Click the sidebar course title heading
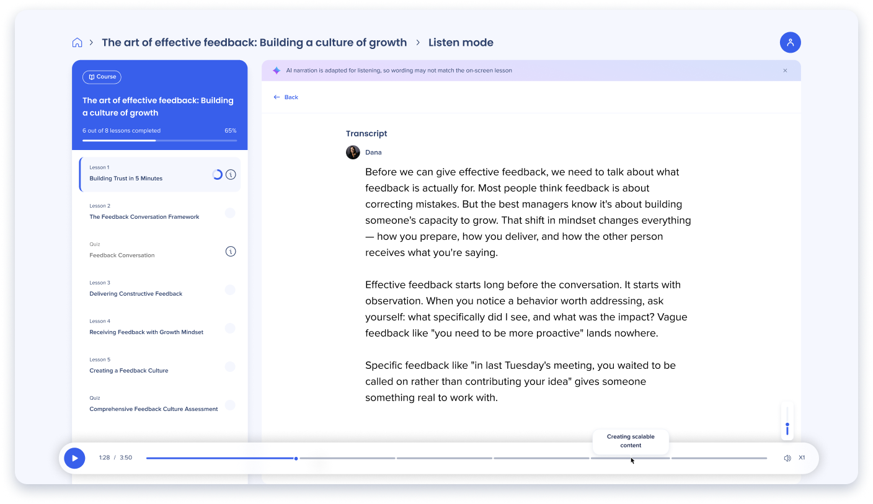873x504 pixels. [x=158, y=107]
